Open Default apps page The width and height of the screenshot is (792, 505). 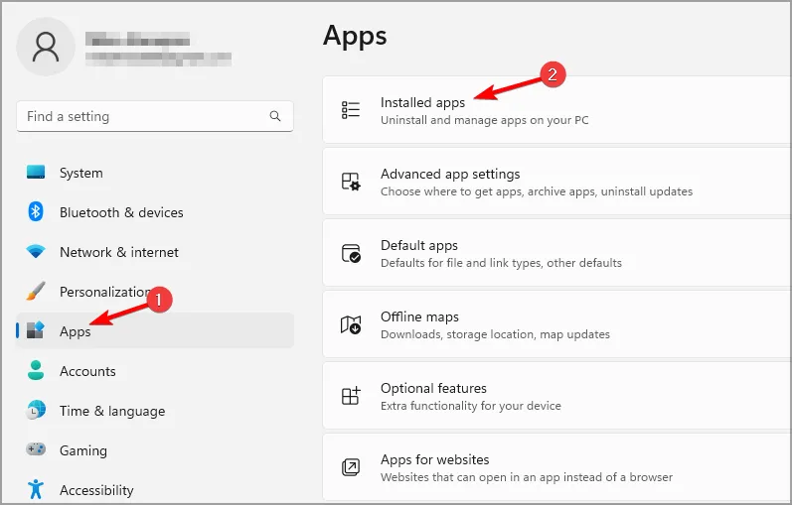click(x=557, y=253)
